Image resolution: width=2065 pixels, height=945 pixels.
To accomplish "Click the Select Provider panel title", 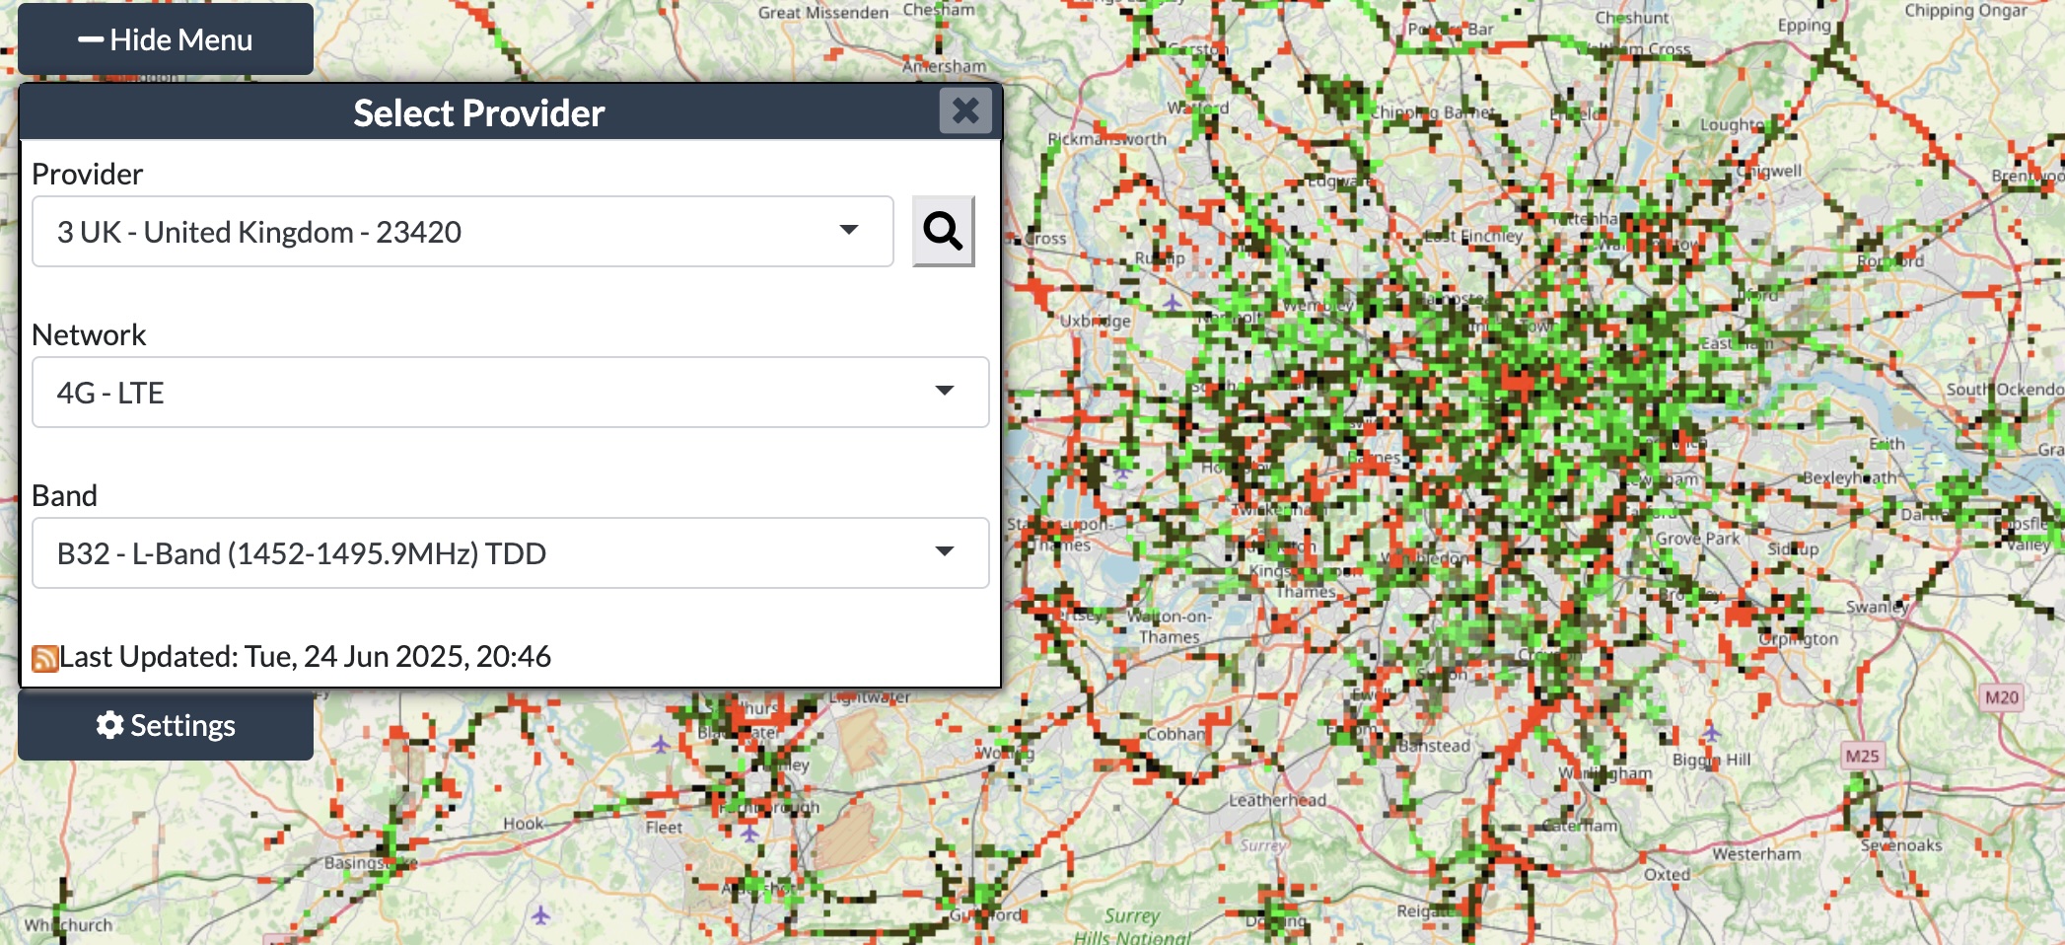I will pyautogui.click(x=478, y=112).
